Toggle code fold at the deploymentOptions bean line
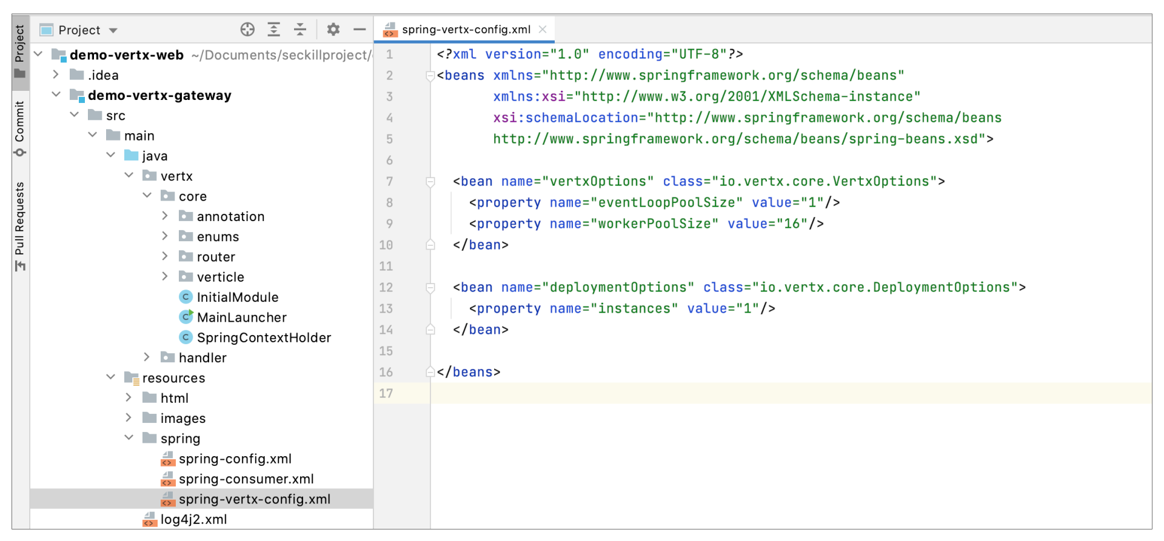This screenshot has height=541, width=1164. pyautogui.click(x=430, y=288)
